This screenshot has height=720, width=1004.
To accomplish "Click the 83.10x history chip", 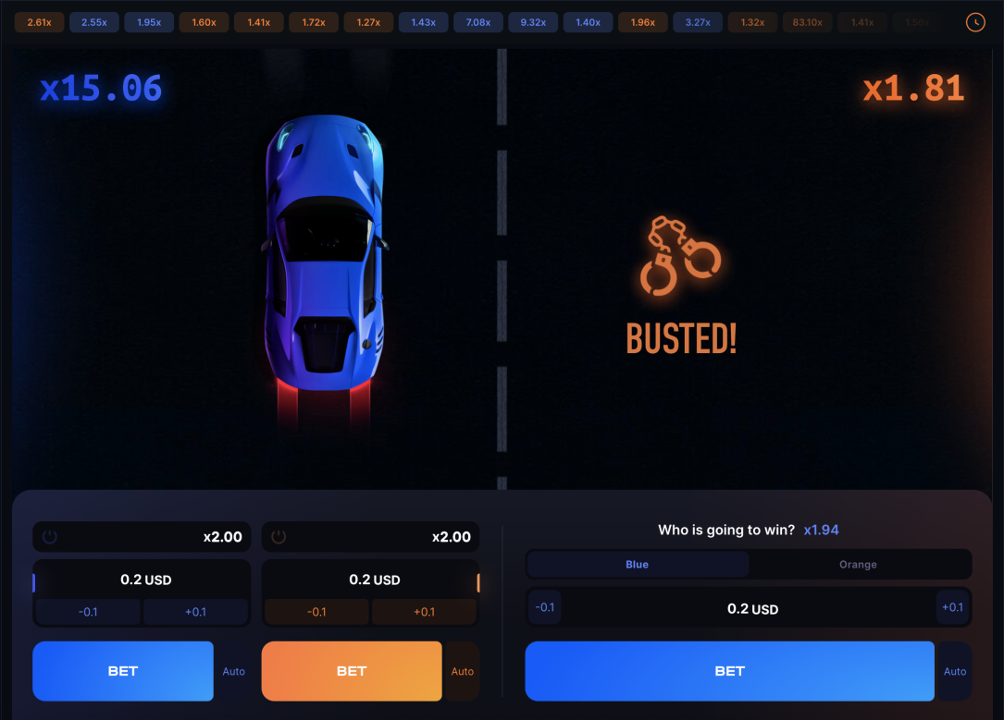I will point(808,22).
